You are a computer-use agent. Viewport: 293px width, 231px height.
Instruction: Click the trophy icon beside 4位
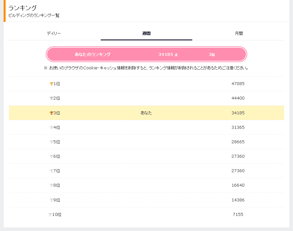click(x=51, y=127)
